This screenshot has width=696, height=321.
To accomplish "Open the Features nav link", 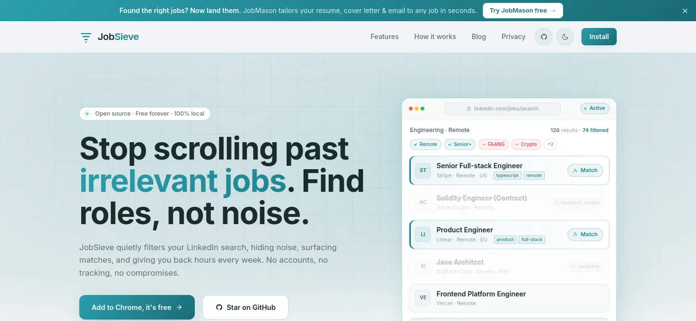I will pyautogui.click(x=385, y=37).
